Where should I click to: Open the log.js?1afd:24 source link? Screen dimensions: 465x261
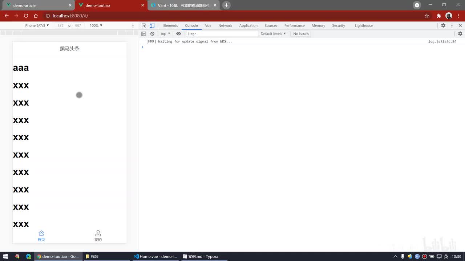pyautogui.click(x=442, y=41)
